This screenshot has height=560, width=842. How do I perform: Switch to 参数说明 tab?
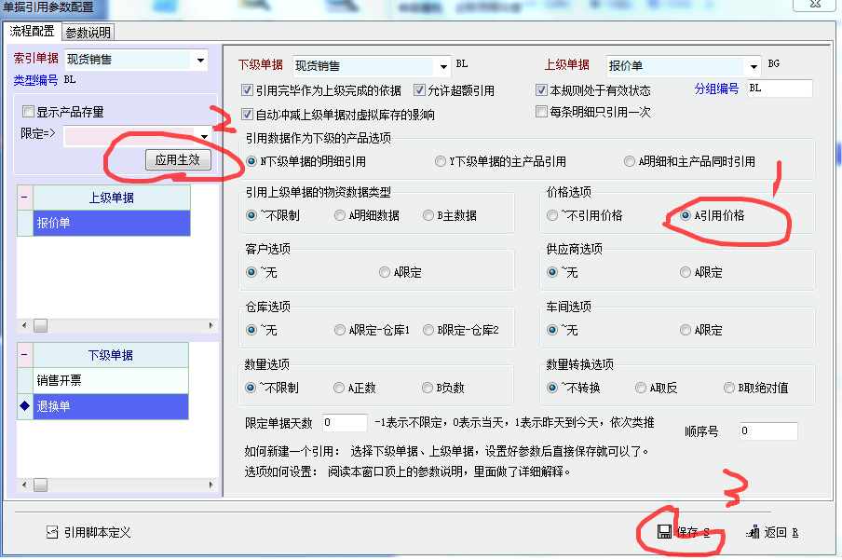[88, 32]
